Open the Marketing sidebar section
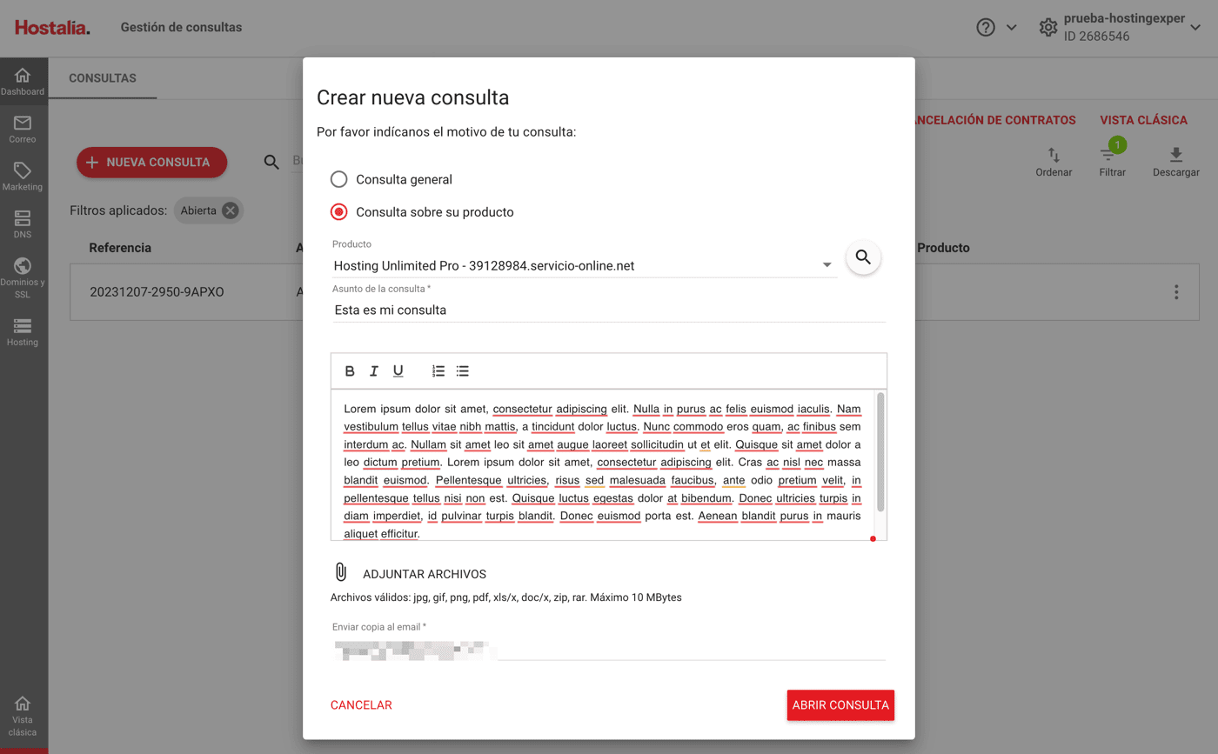The width and height of the screenshot is (1218, 754). point(23,177)
